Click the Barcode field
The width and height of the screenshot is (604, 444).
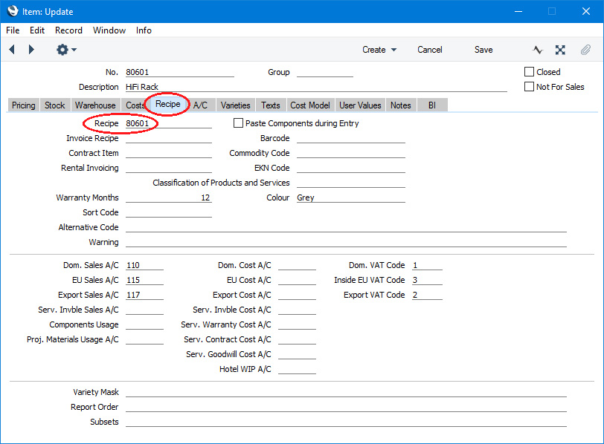click(351, 138)
